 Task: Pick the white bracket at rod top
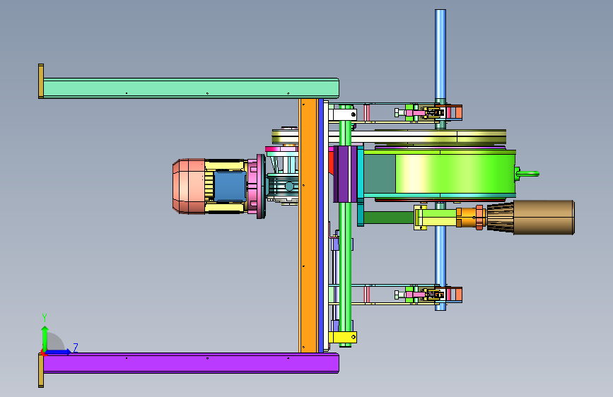pyautogui.click(x=343, y=115)
